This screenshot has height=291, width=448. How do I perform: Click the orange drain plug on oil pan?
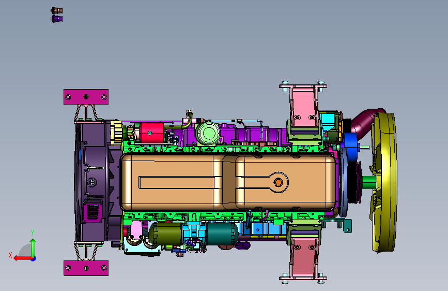click(278, 182)
